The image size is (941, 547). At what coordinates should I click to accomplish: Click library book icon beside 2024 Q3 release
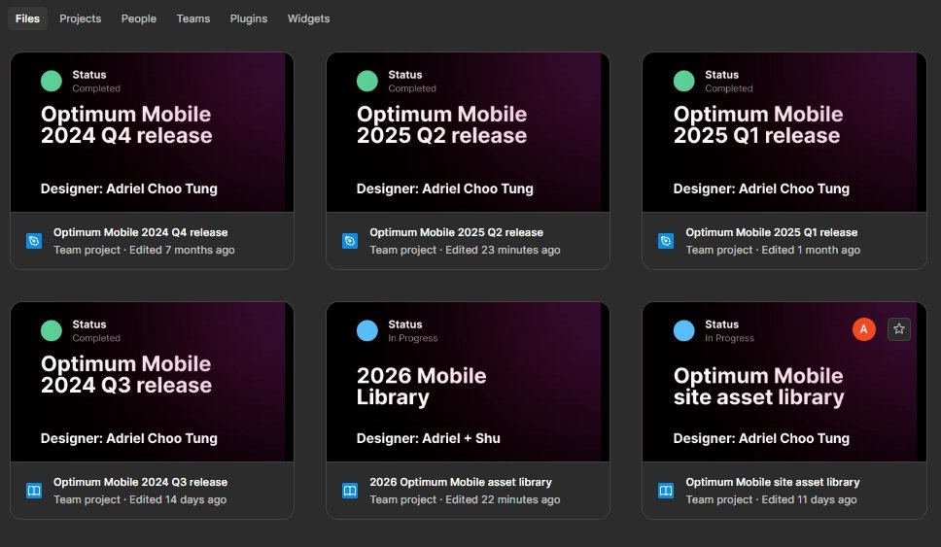click(x=34, y=491)
